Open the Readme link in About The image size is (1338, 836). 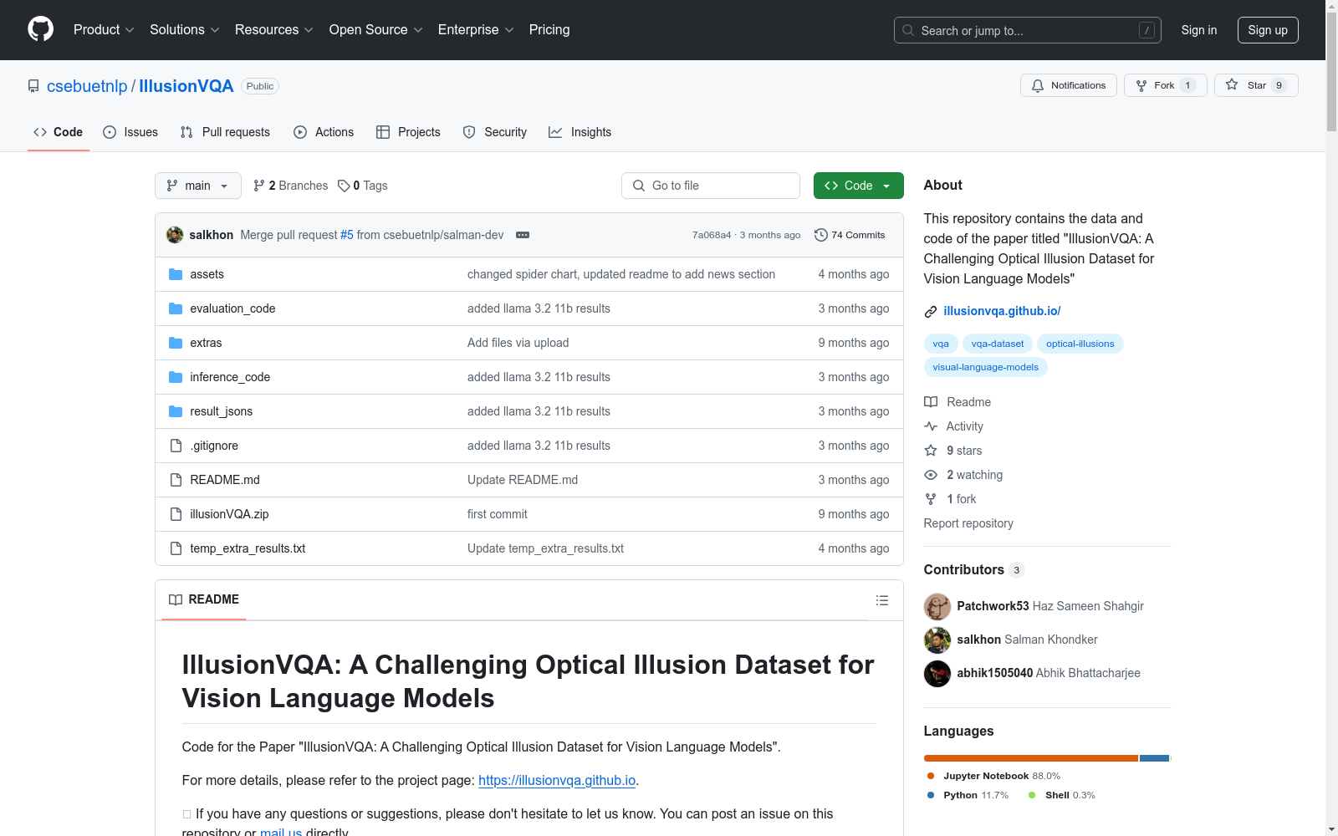click(958, 402)
